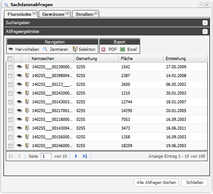Check the row with area 14295
Viewport: 213px width, 194px height.
[10, 111]
